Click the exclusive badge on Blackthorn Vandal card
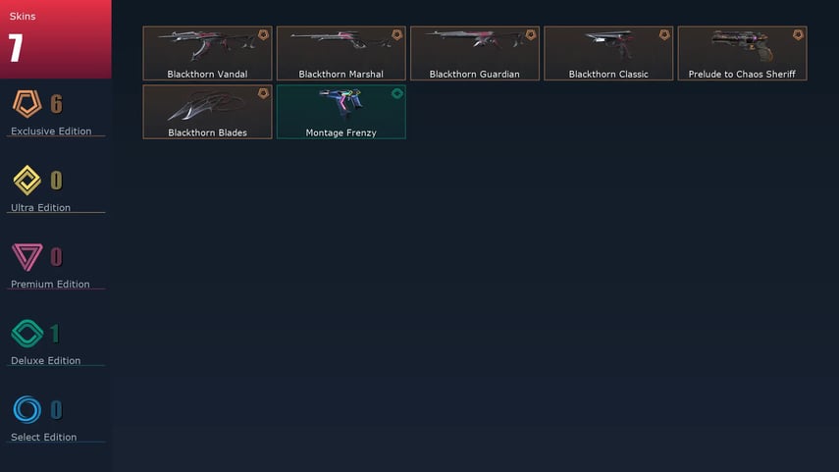Screen dimensions: 839x472 [x=263, y=34]
